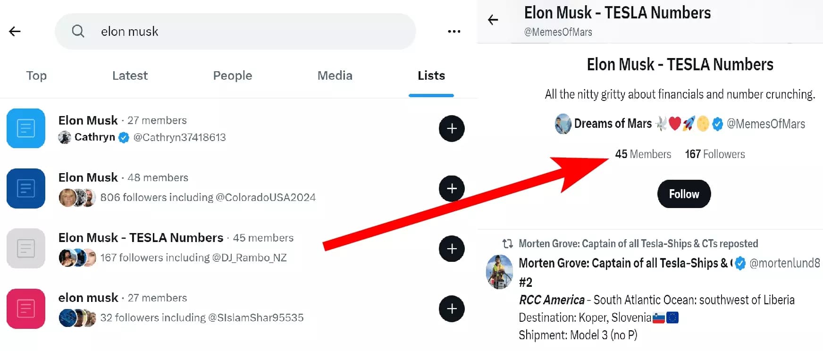Add the 27-member elon musk list using plus
823x351 pixels.
451,309
